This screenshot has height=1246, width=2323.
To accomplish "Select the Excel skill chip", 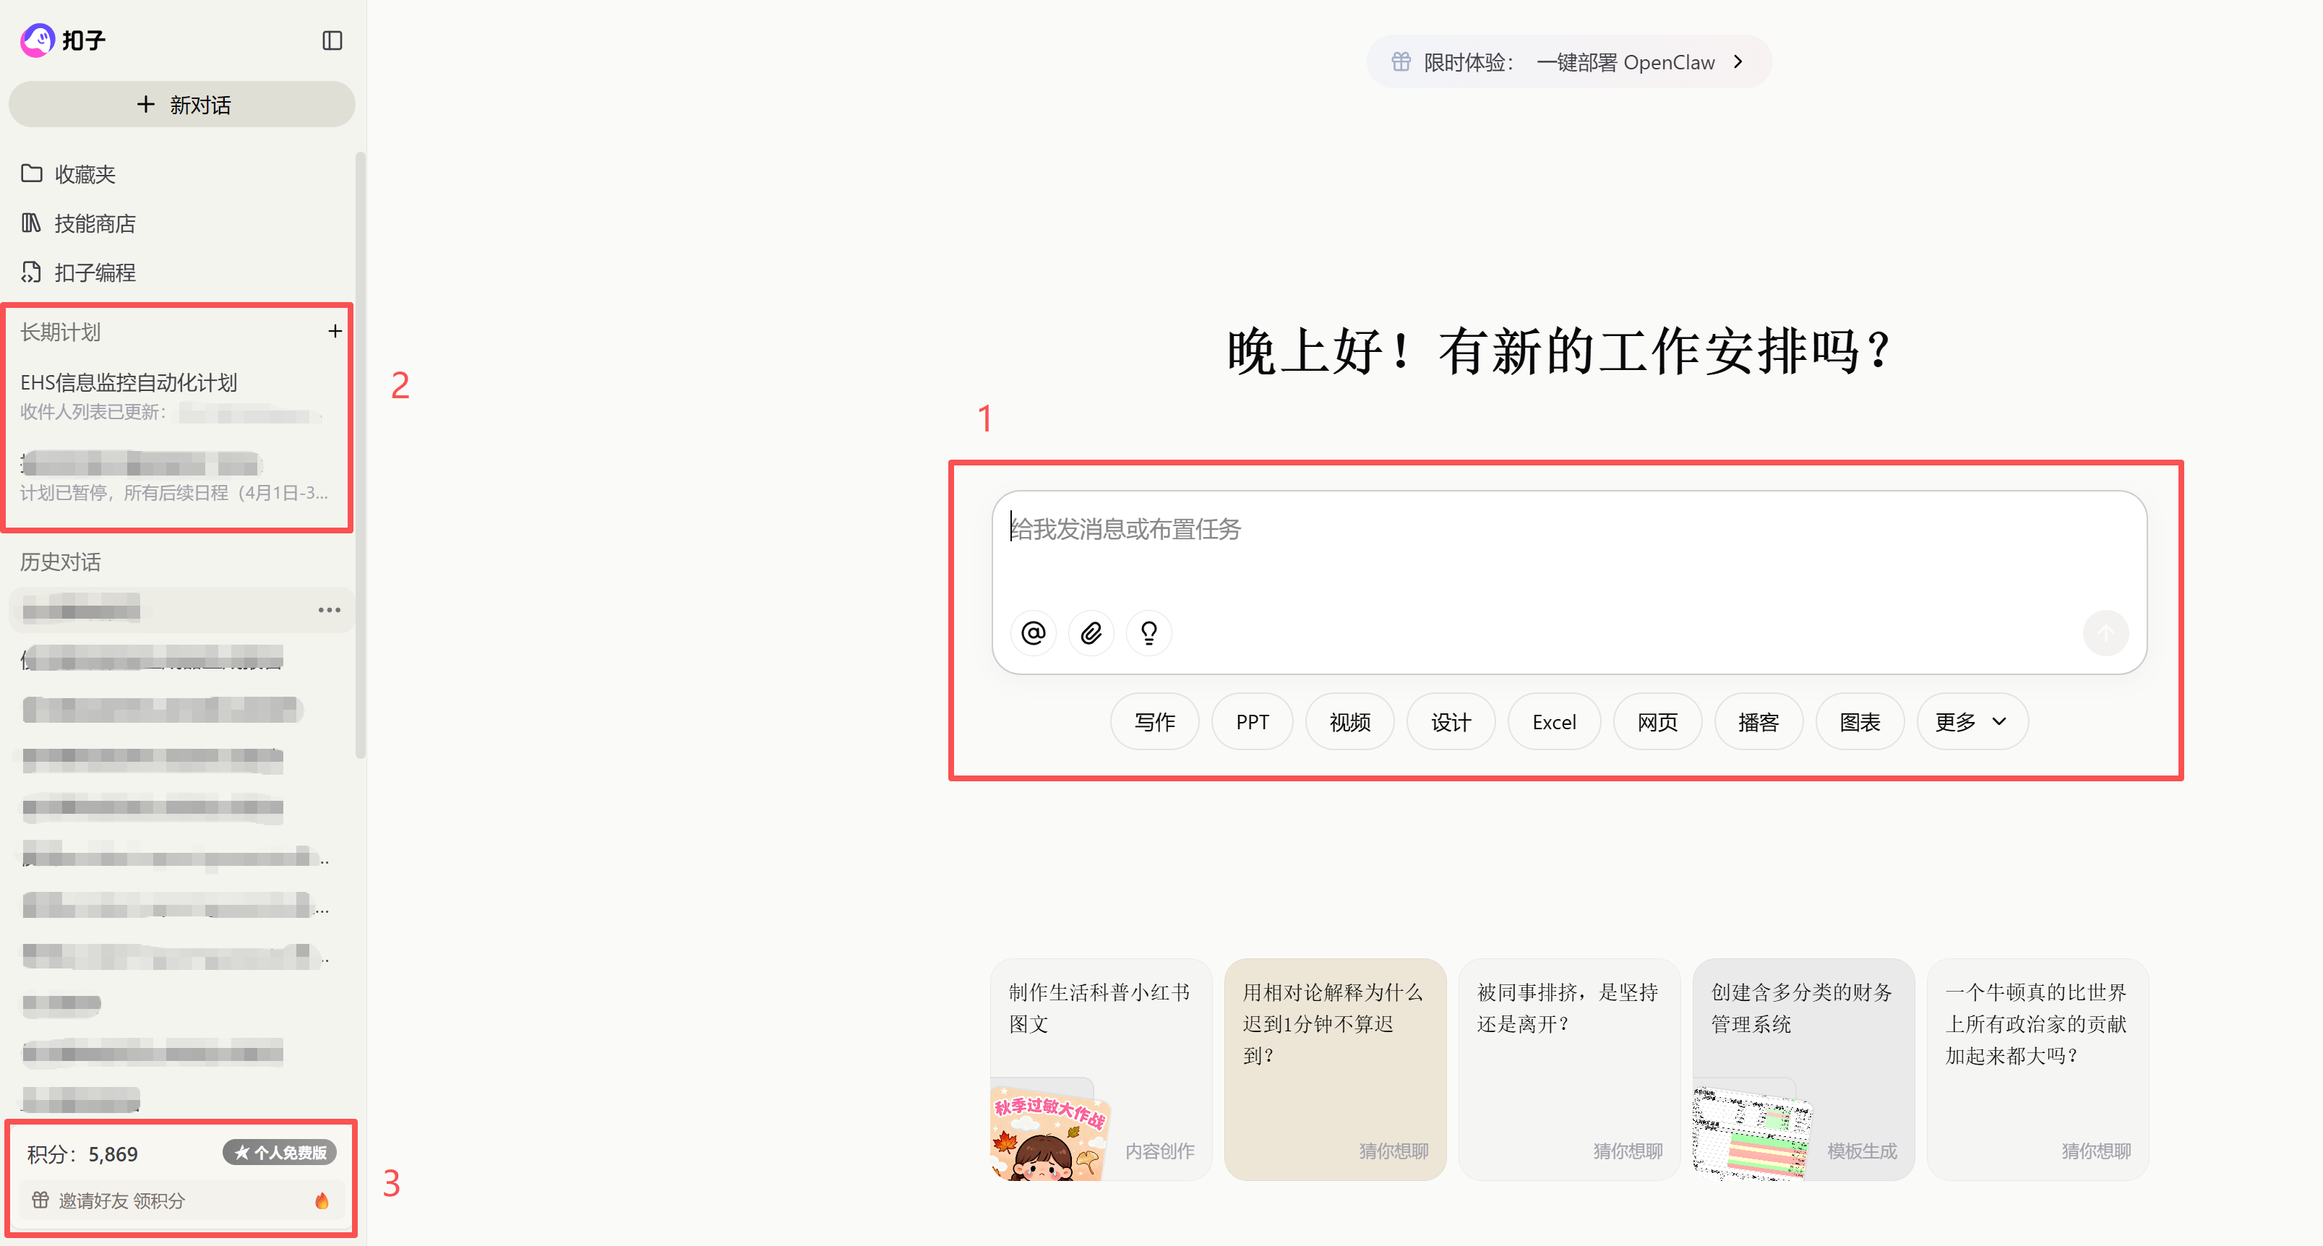I will coord(1554,722).
